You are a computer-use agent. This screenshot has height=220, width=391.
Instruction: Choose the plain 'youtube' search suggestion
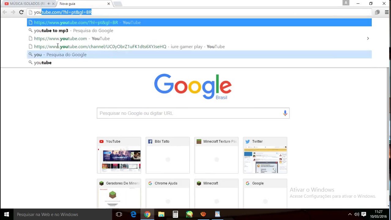(x=199, y=62)
